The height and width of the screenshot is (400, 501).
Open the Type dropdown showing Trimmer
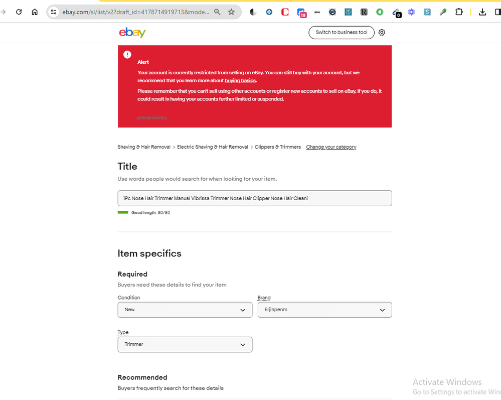pyautogui.click(x=185, y=344)
